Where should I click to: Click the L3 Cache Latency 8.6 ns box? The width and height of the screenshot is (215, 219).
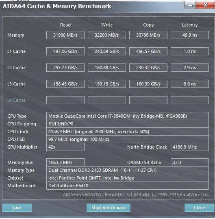[x=190, y=84]
